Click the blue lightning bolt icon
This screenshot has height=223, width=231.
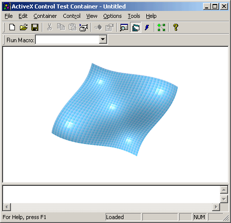(147, 27)
